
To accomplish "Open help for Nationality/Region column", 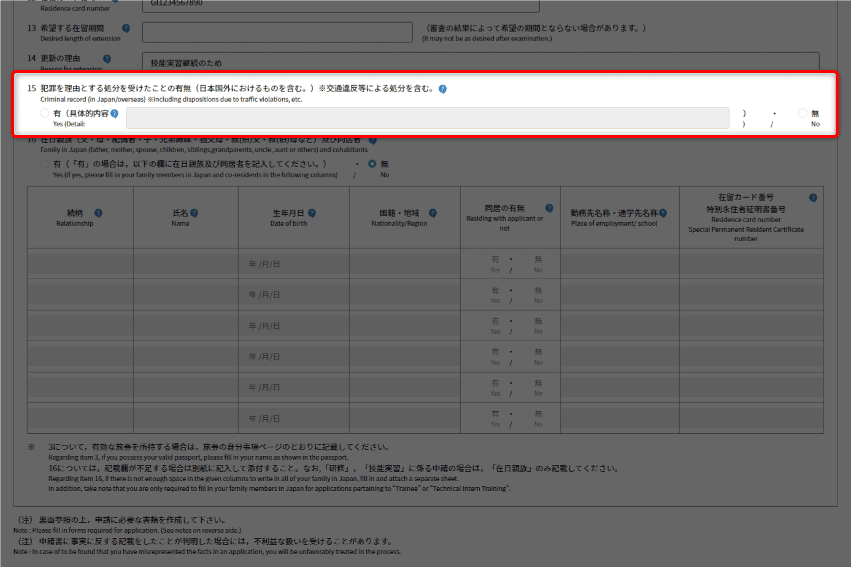I will click(x=433, y=213).
